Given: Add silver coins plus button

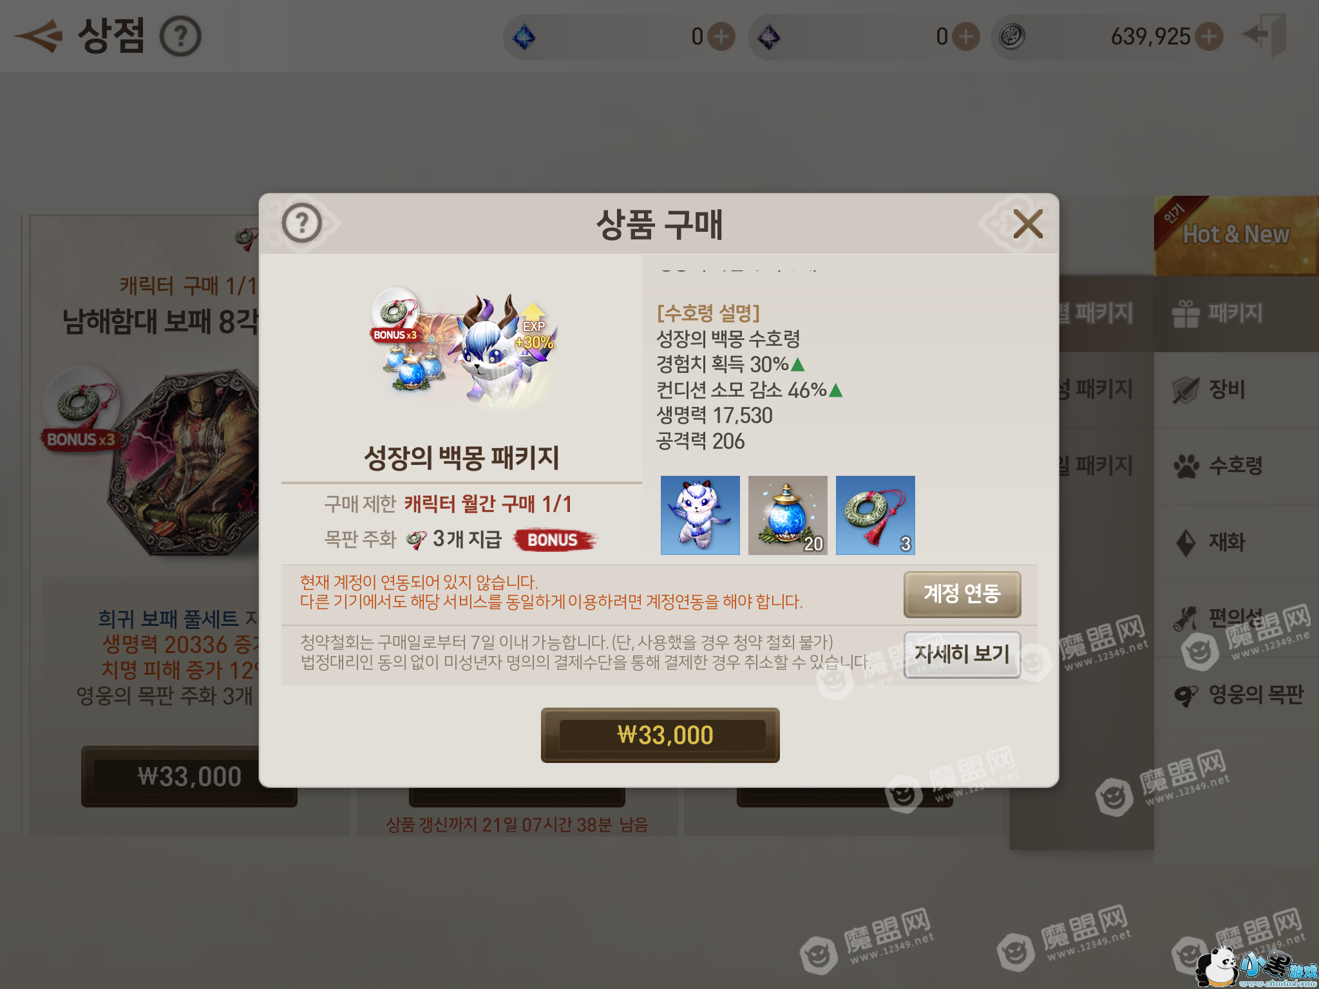Looking at the screenshot, I should pyautogui.click(x=1210, y=37).
